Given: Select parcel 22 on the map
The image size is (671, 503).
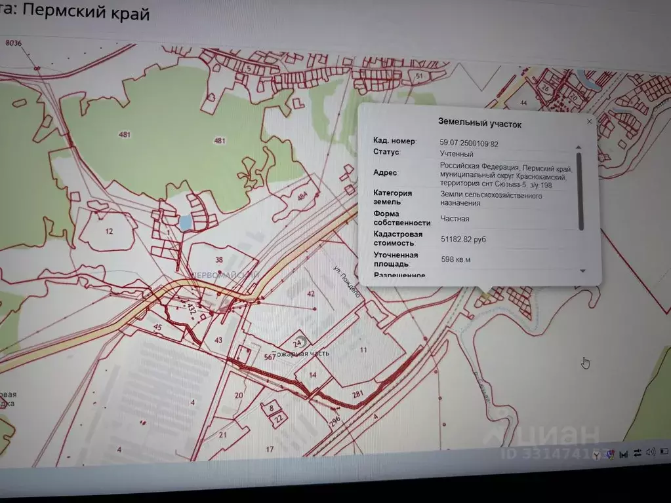Looking at the screenshot, I should (279, 418).
